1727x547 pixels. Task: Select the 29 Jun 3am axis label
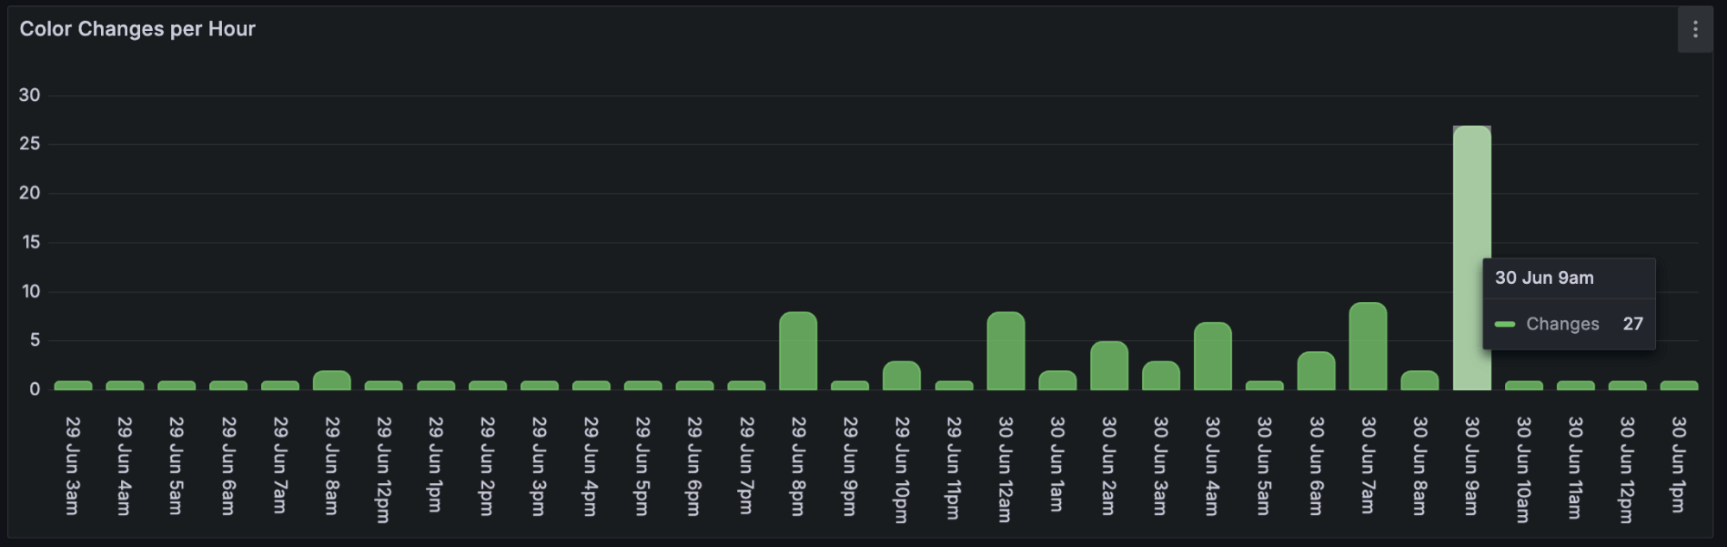73,464
